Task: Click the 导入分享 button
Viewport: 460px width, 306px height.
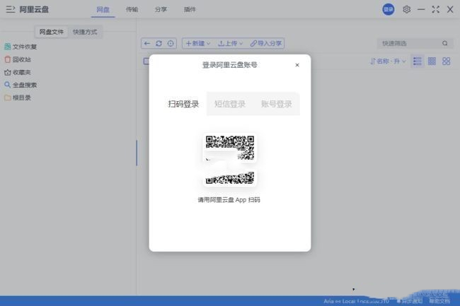Action: [x=266, y=43]
